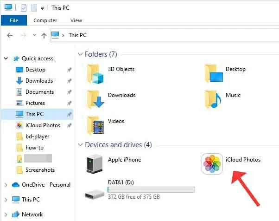
Task: Open the iCloud Photos drive icon
Action: coord(212,164)
